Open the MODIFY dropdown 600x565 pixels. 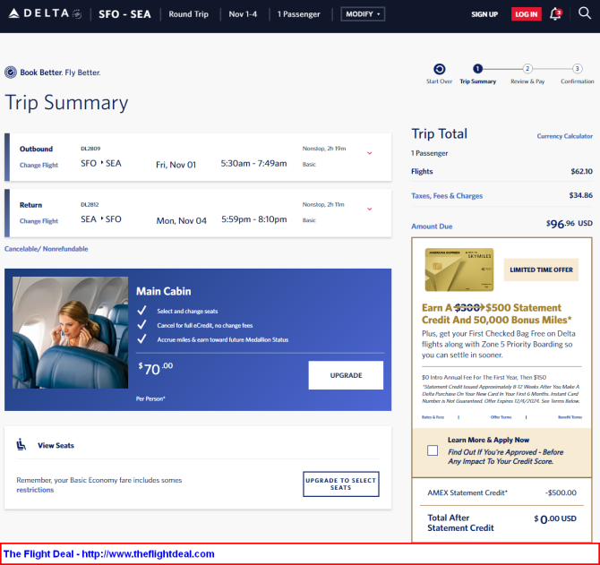(x=363, y=14)
